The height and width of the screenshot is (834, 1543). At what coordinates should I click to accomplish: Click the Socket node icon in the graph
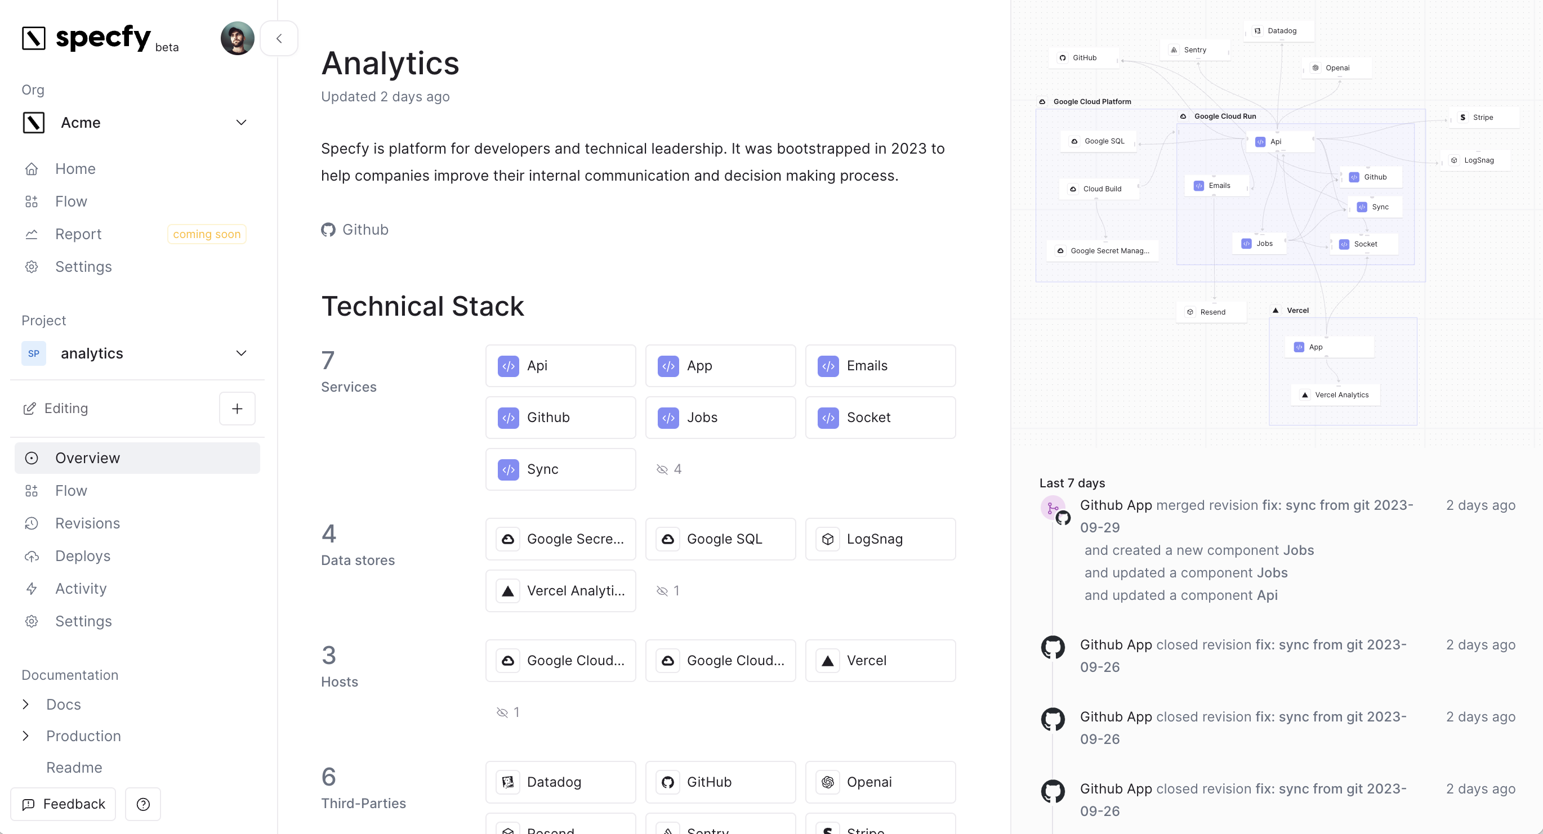pyautogui.click(x=1344, y=244)
